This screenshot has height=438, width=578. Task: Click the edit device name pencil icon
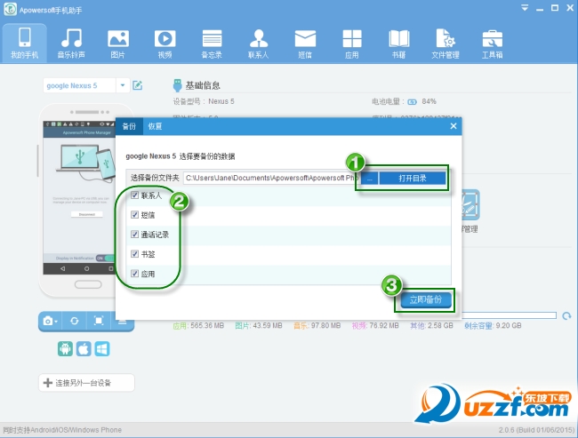point(138,85)
